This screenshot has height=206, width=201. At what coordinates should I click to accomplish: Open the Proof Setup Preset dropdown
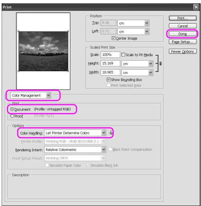[x=75, y=158]
